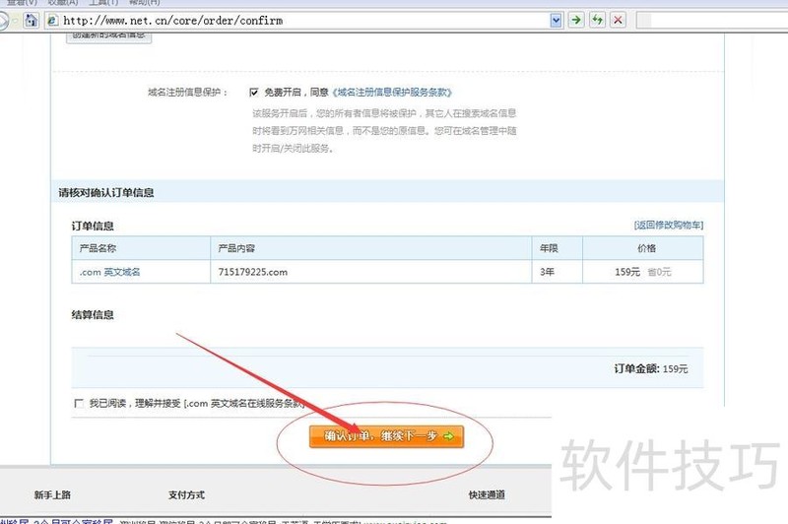Click the 订单金额: 159元 total text
788x524 pixels.
point(651,368)
